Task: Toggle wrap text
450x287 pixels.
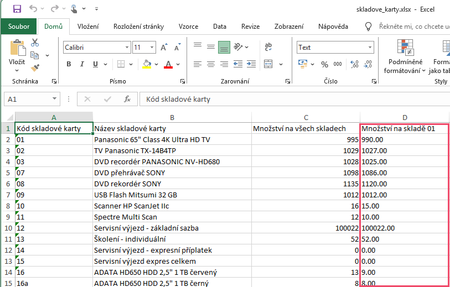Action: click(x=268, y=47)
